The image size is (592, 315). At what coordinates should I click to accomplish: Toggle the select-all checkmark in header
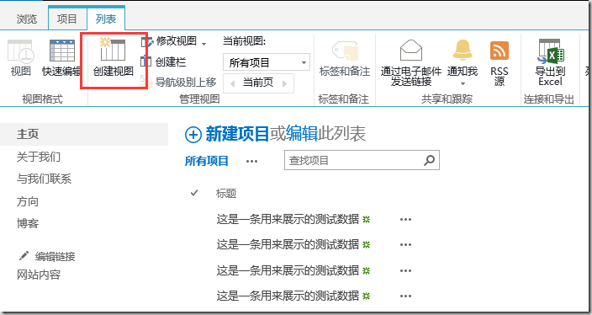[x=194, y=193]
